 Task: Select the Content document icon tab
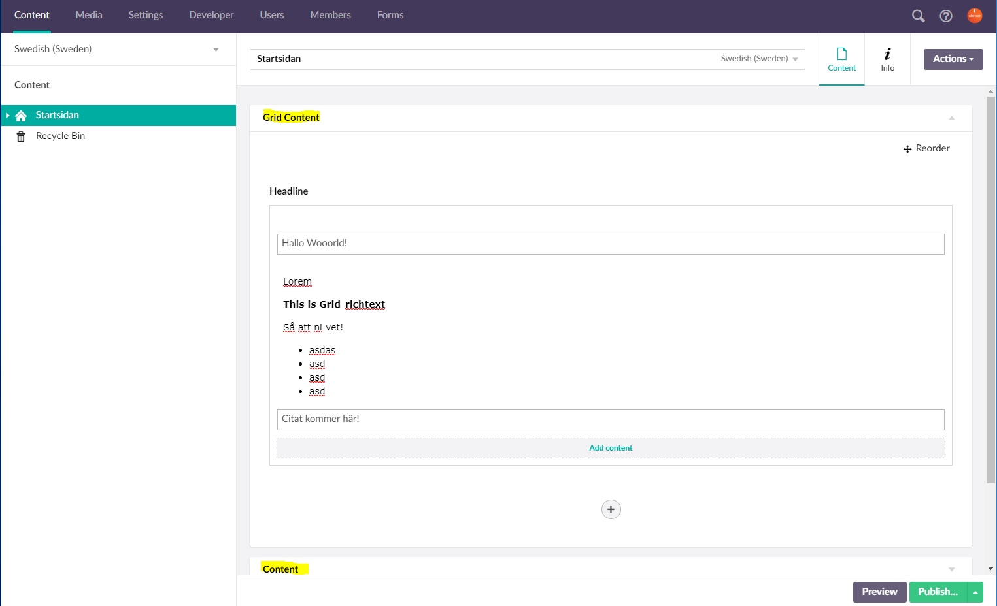coord(841,59)
